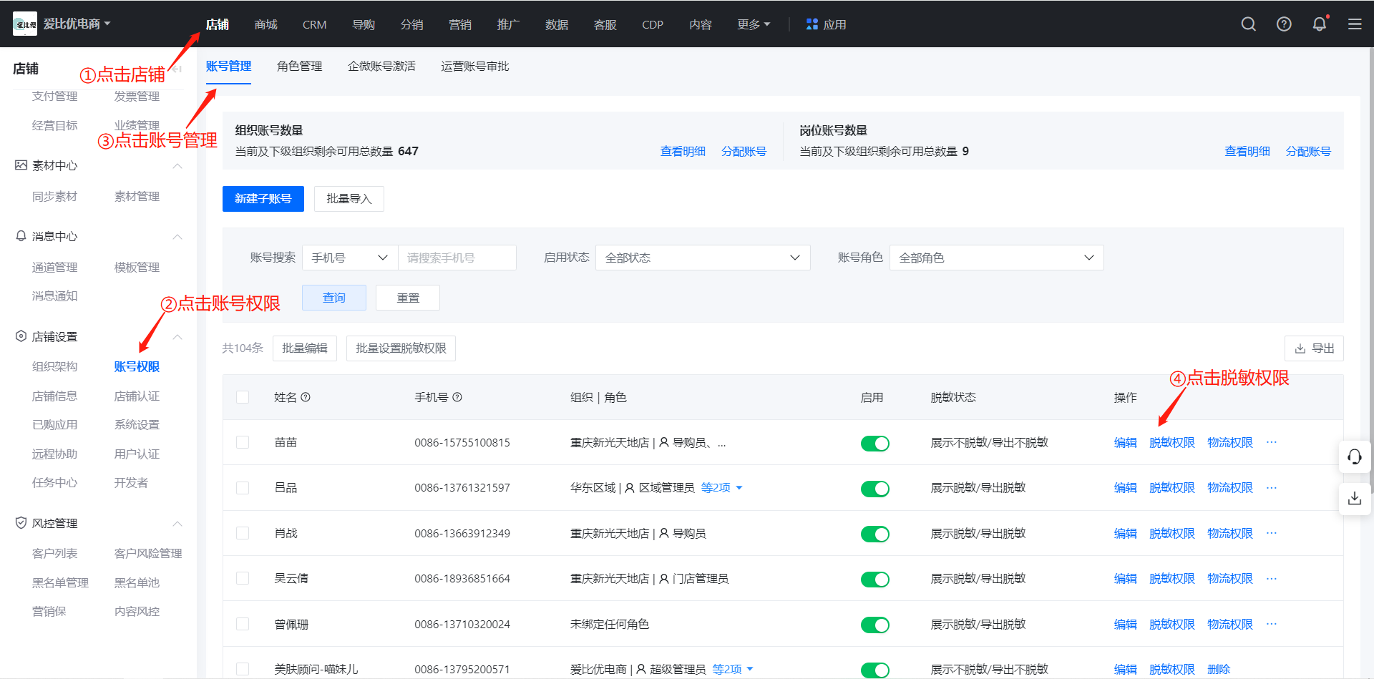
Task: Check the box for 吴云倩
Action: pos(243,578)
